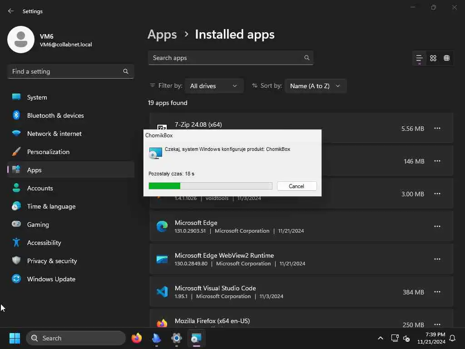This screenshot has width=465, height=349.
Task: Show hidden icons in system tray
Action: 381,338
